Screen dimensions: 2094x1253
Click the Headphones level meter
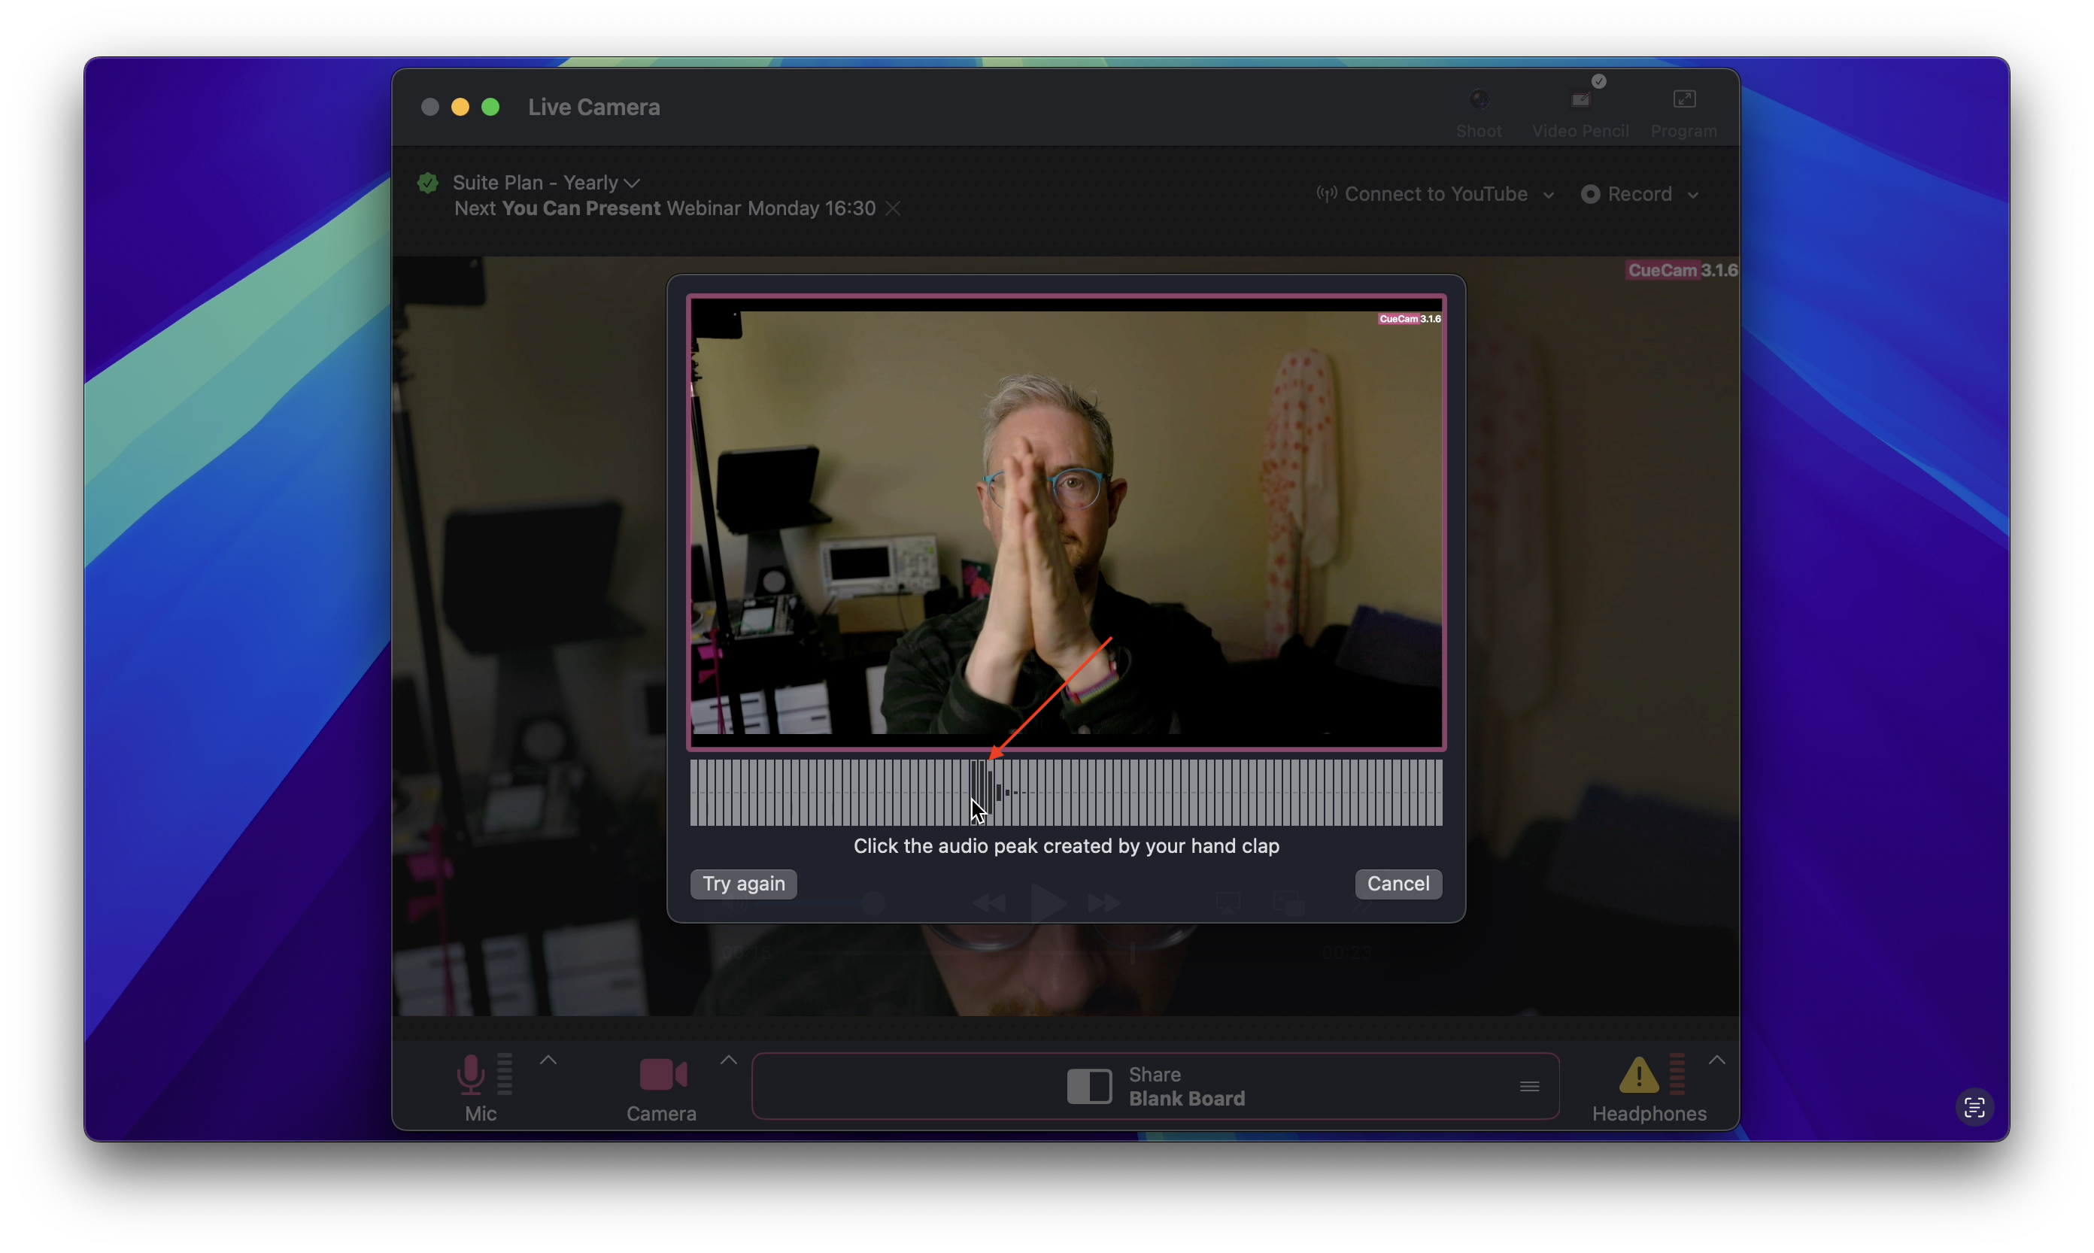pos(1677,1073)
